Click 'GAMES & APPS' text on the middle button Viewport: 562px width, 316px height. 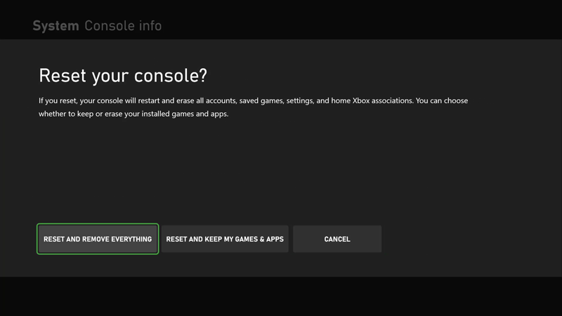click(259, 239)
